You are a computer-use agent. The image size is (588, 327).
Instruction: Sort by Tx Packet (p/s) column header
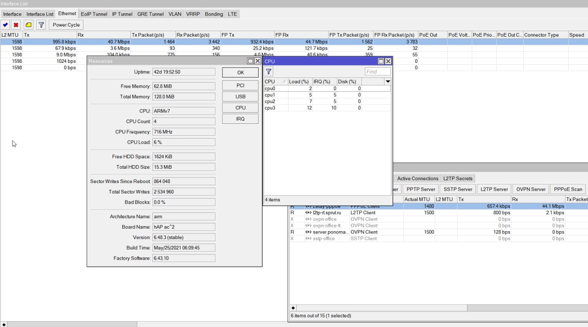[x=153, y=35]
